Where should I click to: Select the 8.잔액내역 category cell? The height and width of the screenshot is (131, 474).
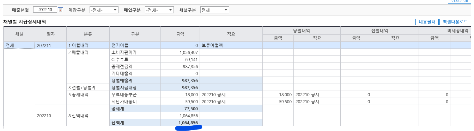[88, 116]
